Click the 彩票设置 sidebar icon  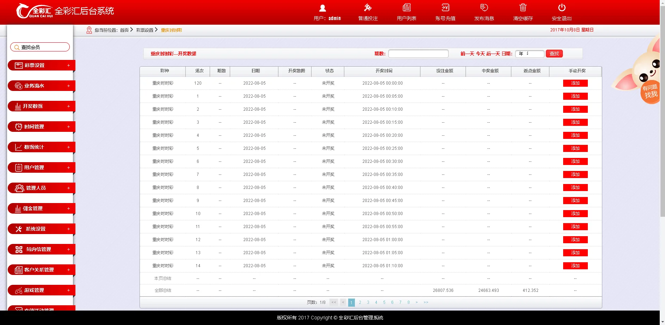(19, 65)
